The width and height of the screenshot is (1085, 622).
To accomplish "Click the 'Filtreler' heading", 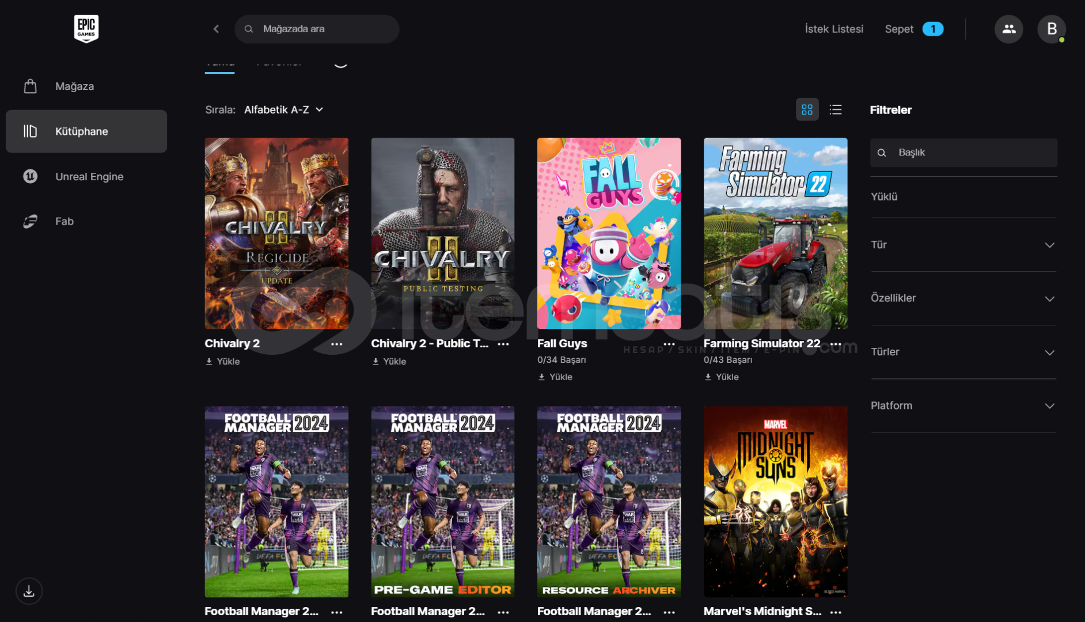I will (890, 110).
